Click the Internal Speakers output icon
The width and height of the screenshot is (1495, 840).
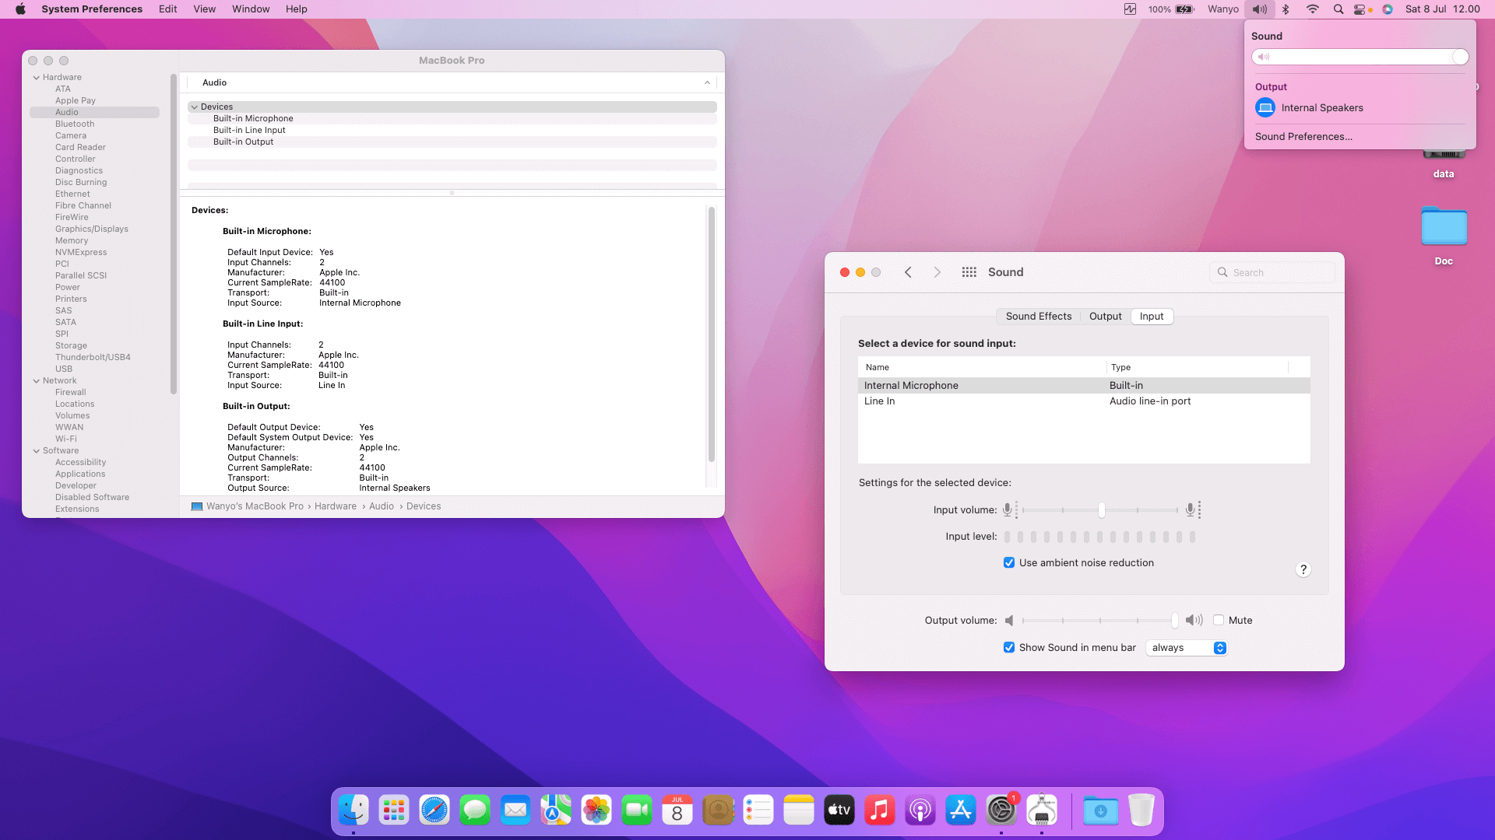pyautogui.click(x=1265, y=108)
